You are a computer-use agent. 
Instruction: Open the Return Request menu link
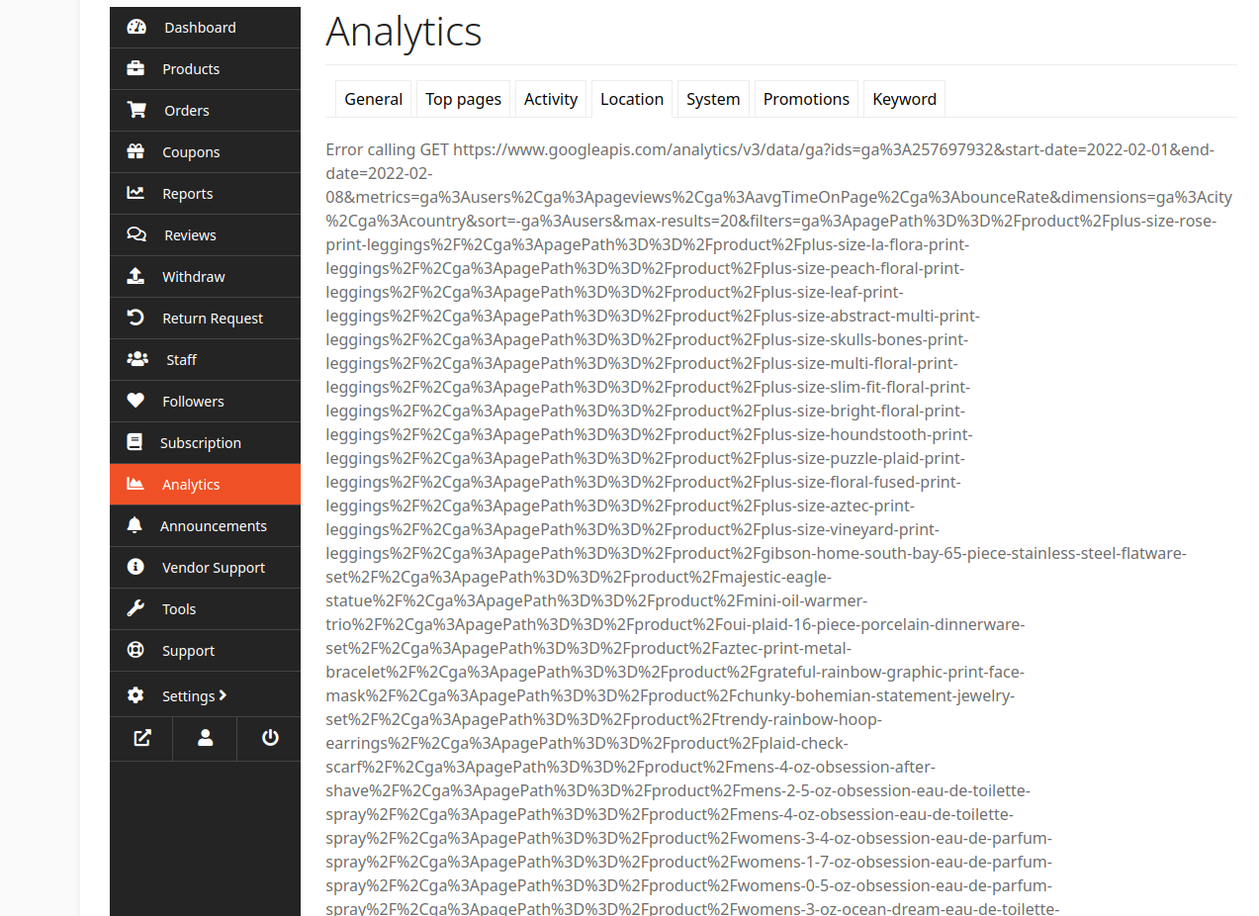point(205,319)
